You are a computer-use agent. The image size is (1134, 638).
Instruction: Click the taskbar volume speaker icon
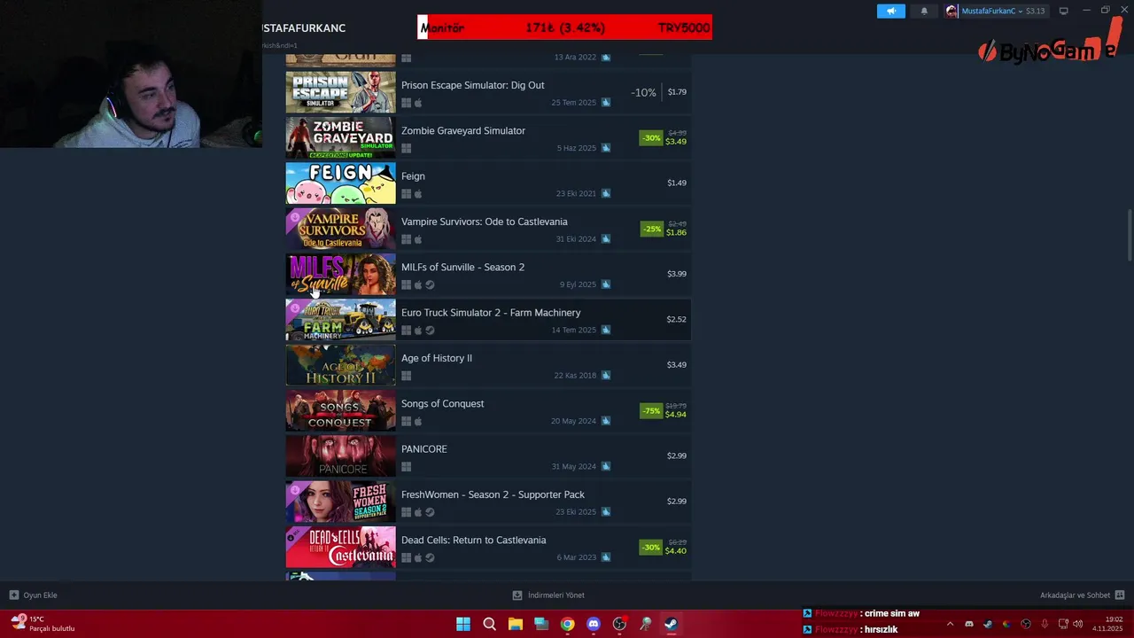click(x=1078, y=624)
